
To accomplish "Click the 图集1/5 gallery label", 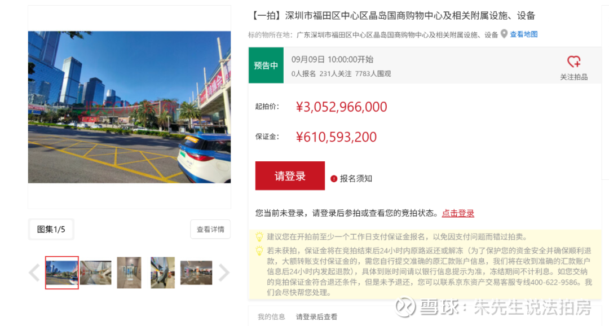I will pyautogui.click(x=51, y=229).
